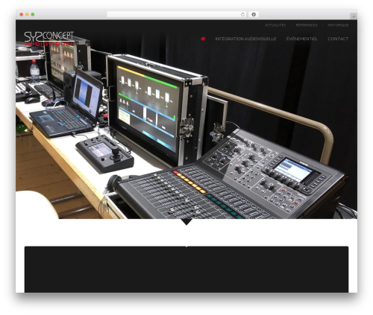Open the Intégration Audiovisuelle menu
This screenshot has height=315, width=373.
click(x=245, y=39)
